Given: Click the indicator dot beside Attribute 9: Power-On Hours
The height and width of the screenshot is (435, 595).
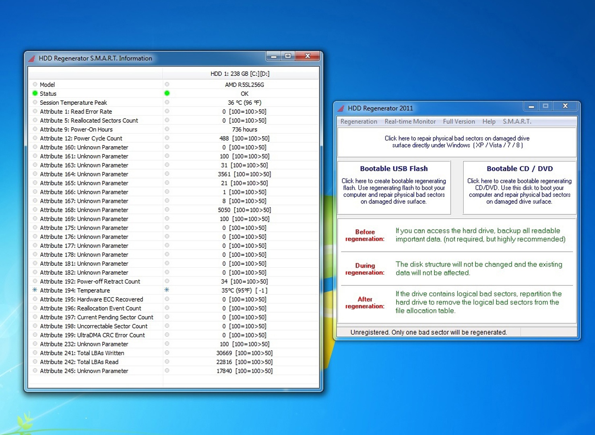Looking at the screenshot, I should click(x=35, y=129).
